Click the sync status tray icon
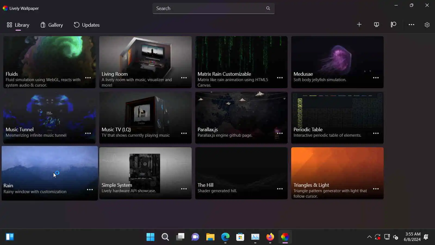Image resolution: width=435 pixels, height=245 pixels. tap(378, 237)
